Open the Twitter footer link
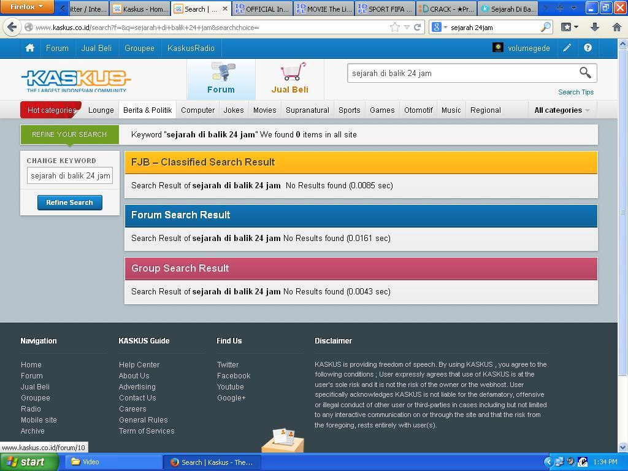This screenshot has width=628, height=471. point(228,365)
